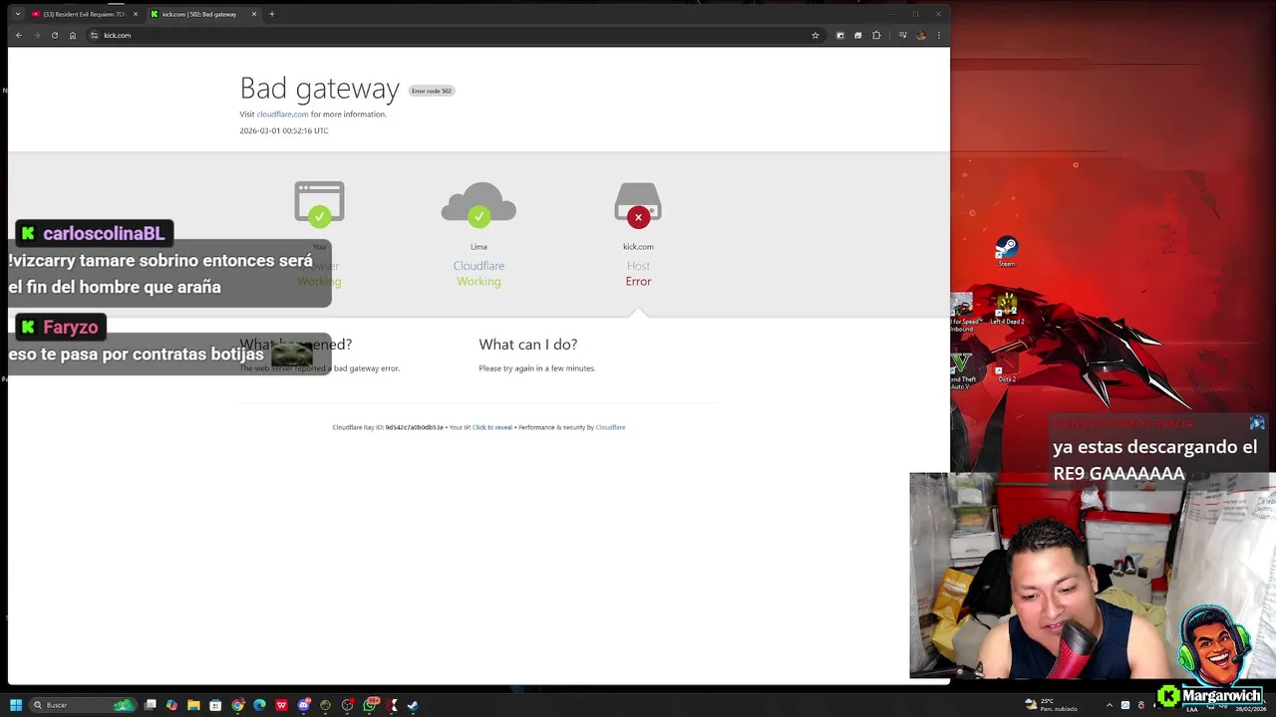Open the Windows Start menu
1276x717 pixels.
(16, 705)
